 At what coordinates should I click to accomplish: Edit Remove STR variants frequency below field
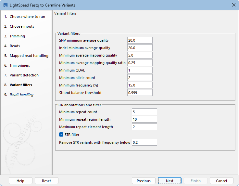(x=145, y=142)
